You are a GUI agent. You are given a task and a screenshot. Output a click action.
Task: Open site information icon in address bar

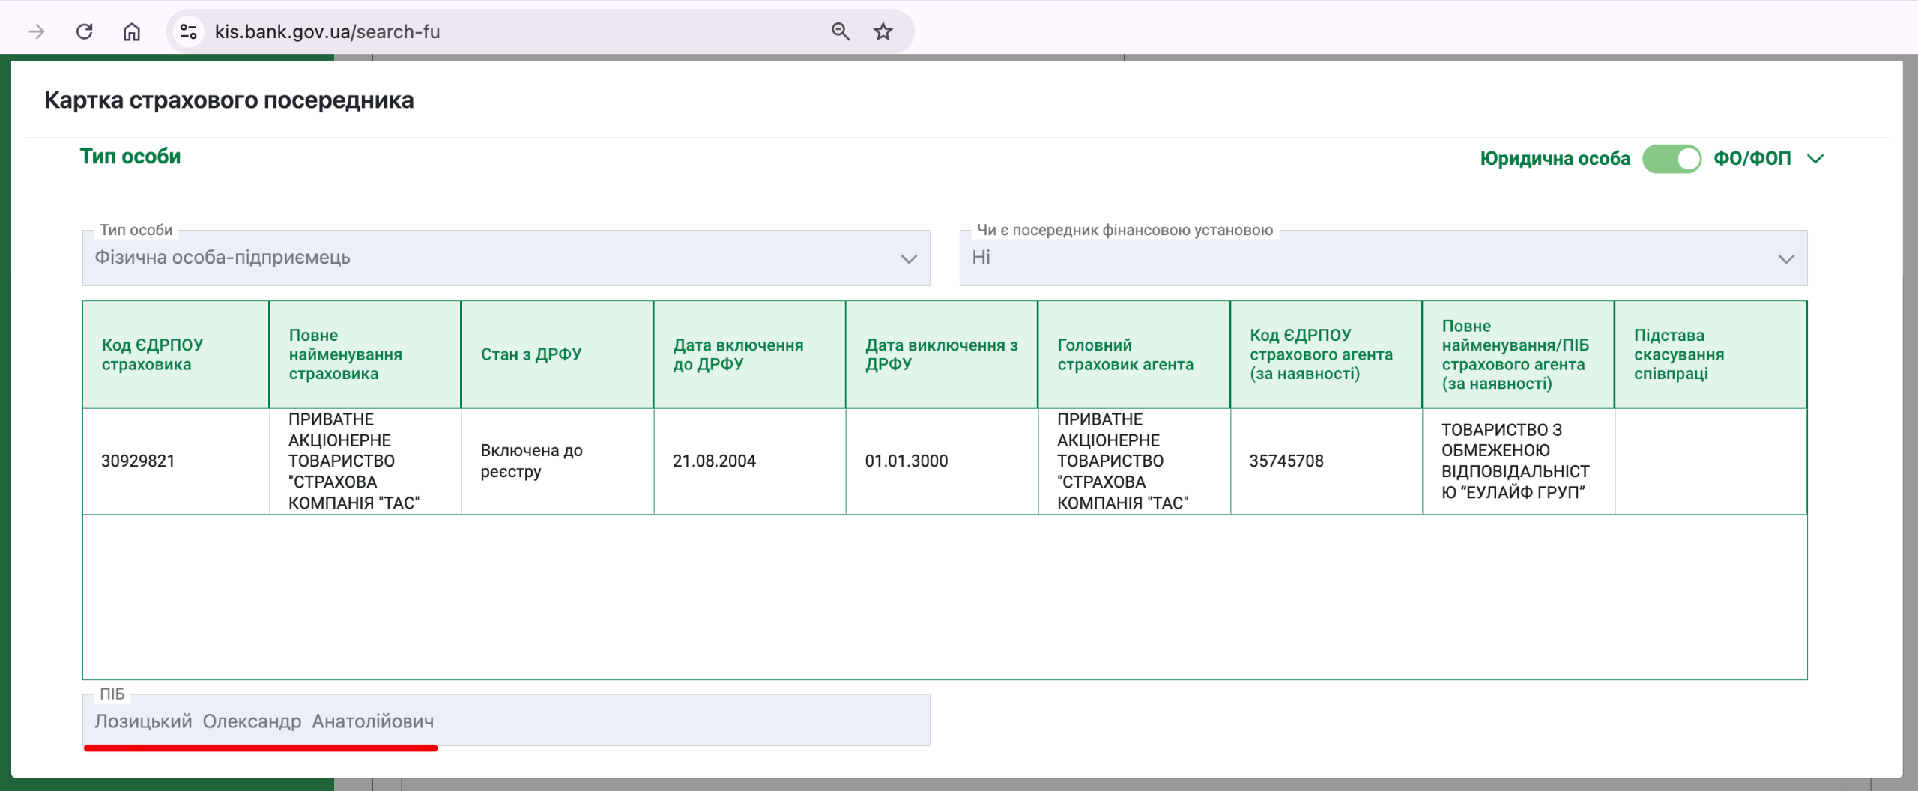click(188, 31)
